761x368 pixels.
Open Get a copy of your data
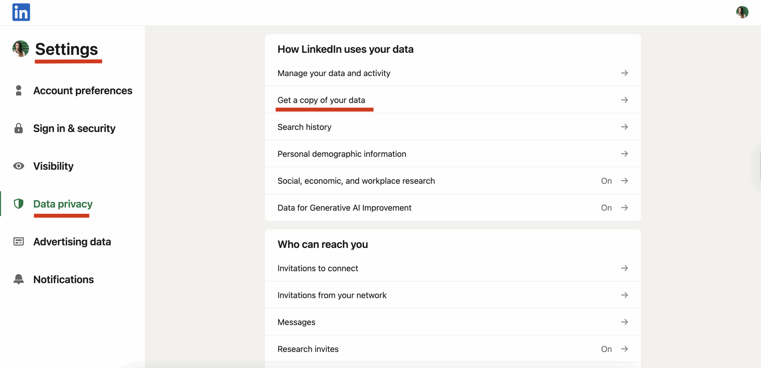coord(321,100)
